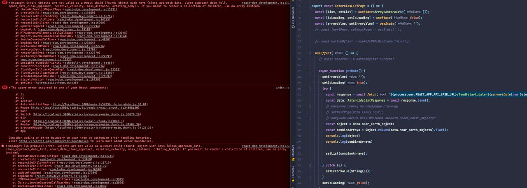Open react-dom.development.js source link of in-promise error

click(266, 146)
